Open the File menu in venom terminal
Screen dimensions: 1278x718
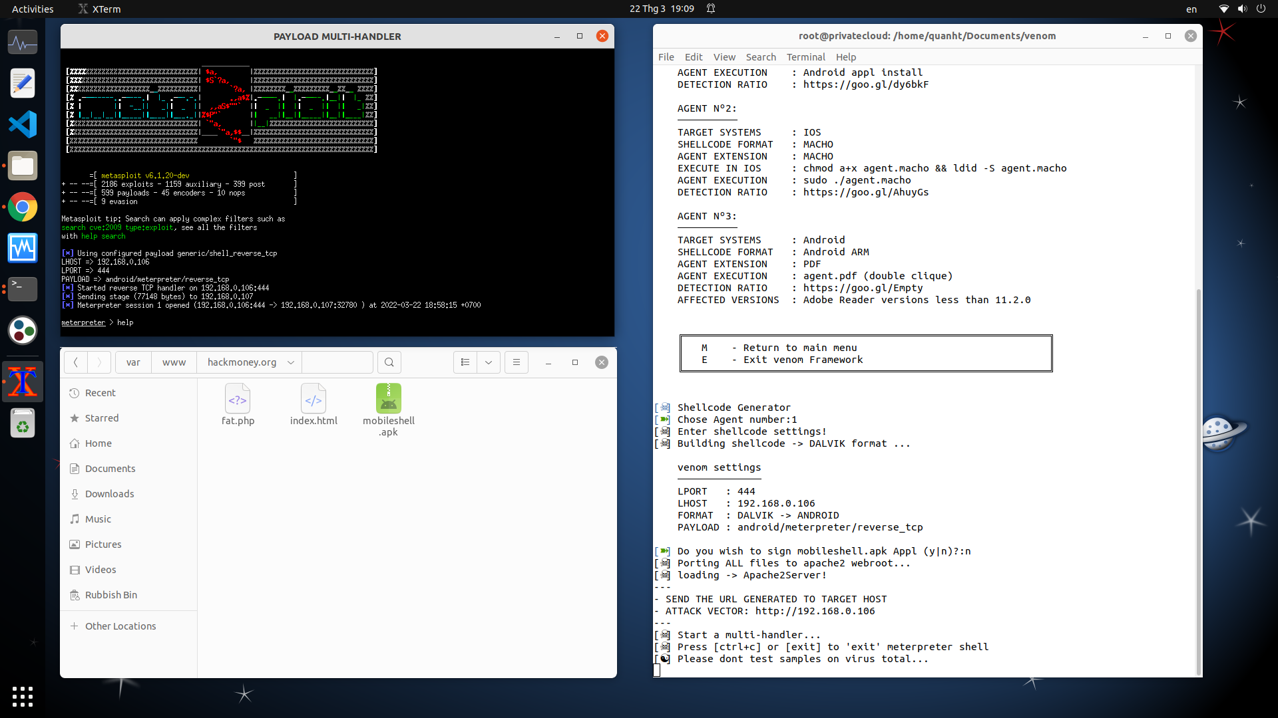coord(666,57)
